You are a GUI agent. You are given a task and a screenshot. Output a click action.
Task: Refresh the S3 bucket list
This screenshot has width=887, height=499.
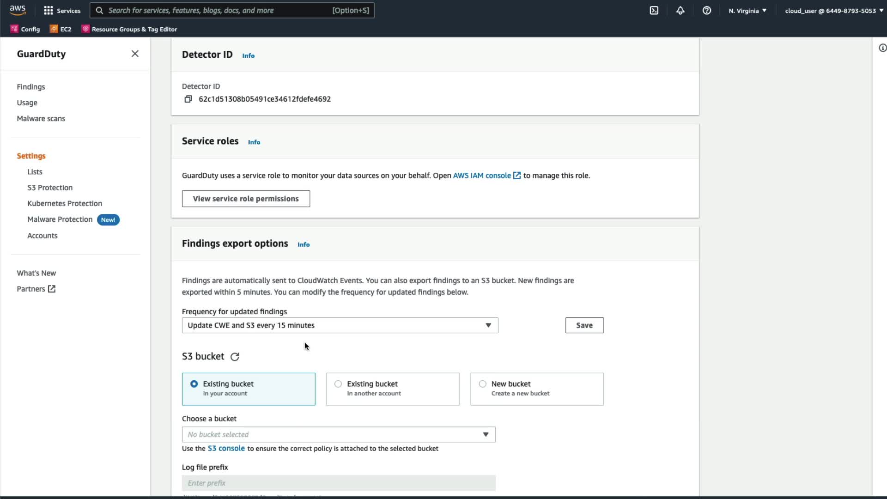(x=235, y=357)
